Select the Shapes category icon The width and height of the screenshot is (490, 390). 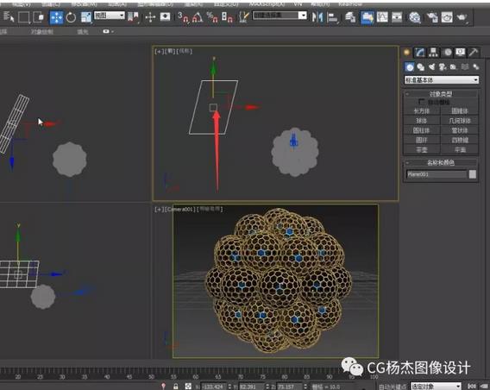[421, 67]
